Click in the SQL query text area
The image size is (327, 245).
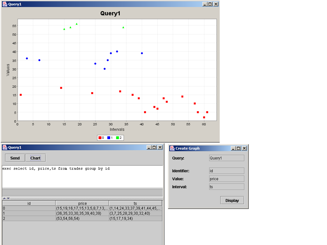(82, 176)
